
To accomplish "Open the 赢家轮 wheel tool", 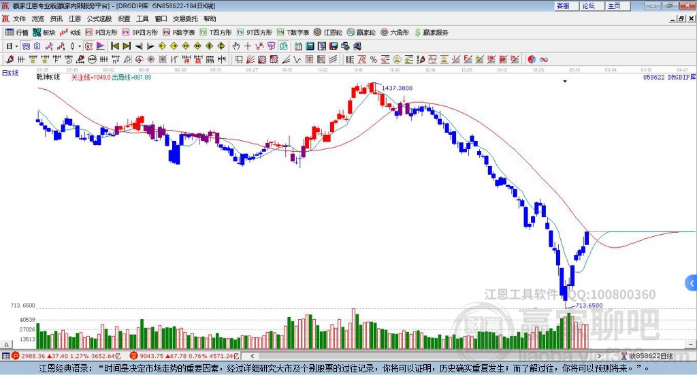I will (361, 33).
